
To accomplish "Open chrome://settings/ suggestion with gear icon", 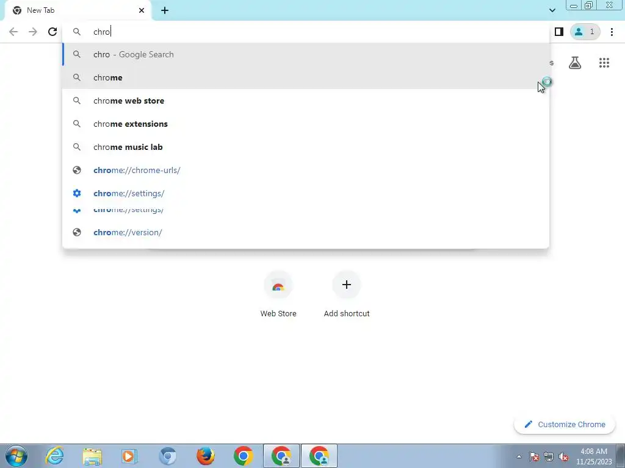I will (x=306, y=193).
